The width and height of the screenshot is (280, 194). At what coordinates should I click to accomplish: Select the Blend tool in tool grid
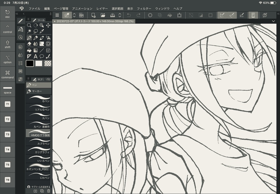click(35, 44)
